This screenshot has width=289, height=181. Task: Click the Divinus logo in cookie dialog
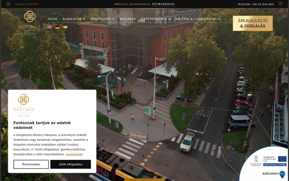24,105
